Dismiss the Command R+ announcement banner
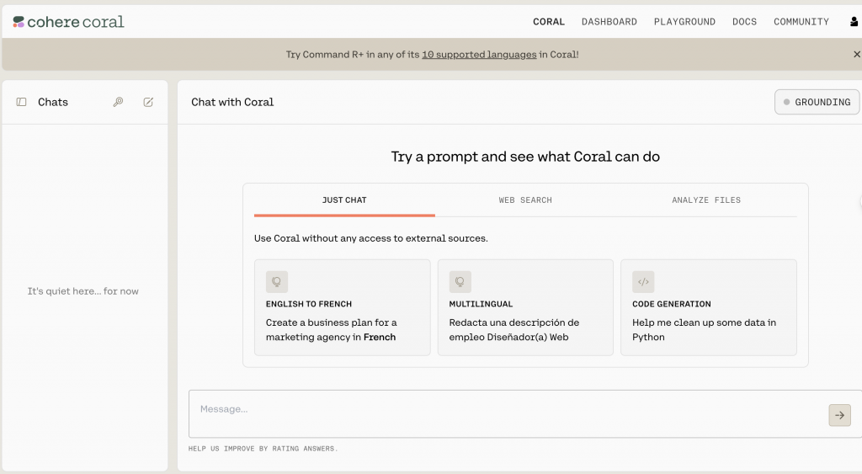Screen dimensions: 862x474 tap(856, 54)
